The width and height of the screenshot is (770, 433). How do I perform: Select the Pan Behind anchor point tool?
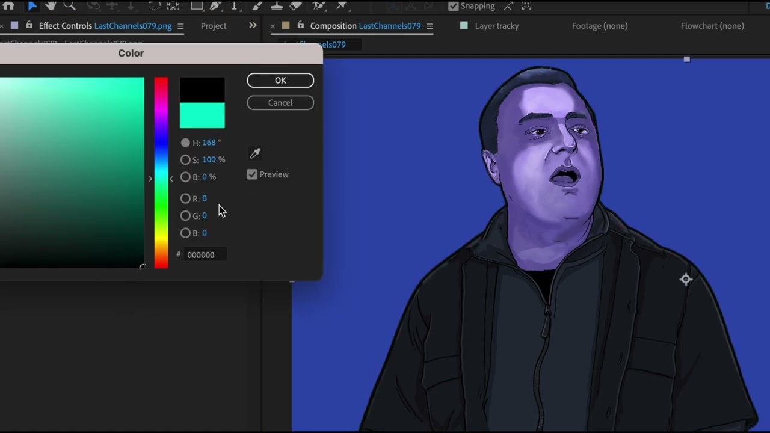173,5
